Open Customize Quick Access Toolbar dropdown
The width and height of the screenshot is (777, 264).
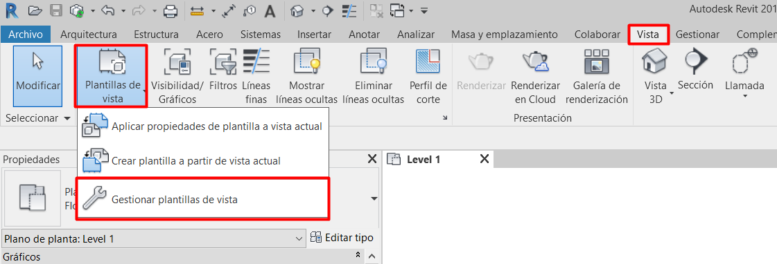pos(424,10)
